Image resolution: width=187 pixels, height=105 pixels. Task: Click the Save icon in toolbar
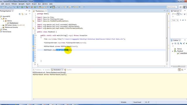(x=8, y=7)
